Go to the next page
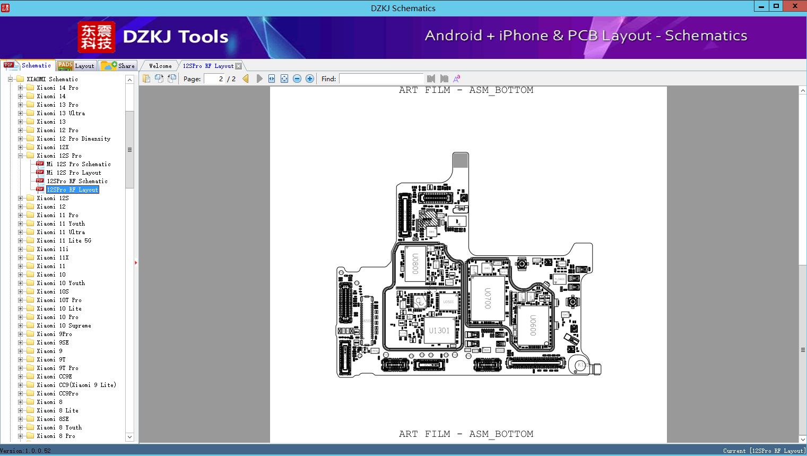Screen dimensions: 807x456 pyautogui.click(x=259, y=79)
